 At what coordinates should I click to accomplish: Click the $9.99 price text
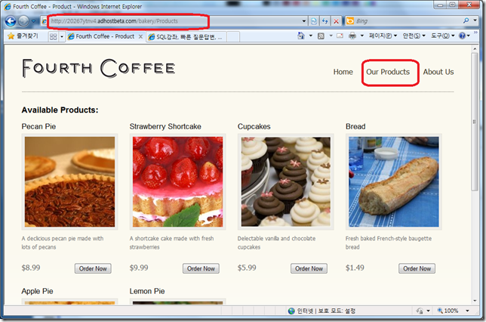pyautogui.click(x=139, y=268)
